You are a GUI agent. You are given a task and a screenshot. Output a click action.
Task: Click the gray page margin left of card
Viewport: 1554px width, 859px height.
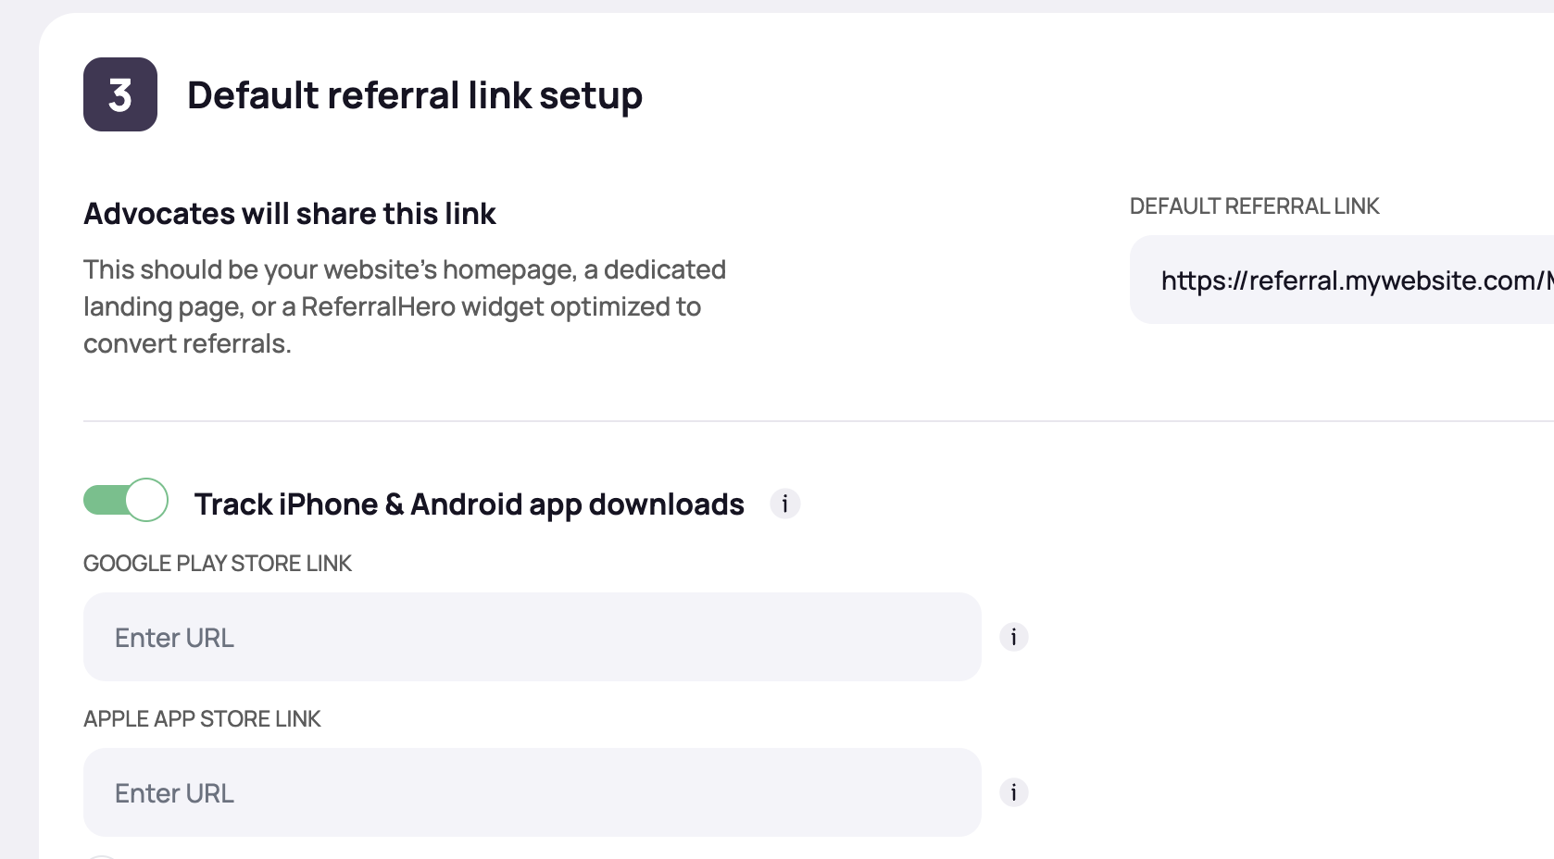coord(19,463)
